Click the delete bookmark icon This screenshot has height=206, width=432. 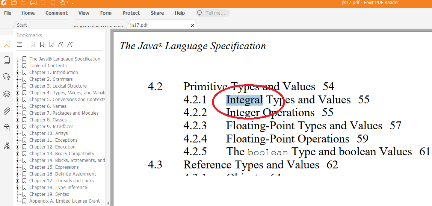point(33,44)
